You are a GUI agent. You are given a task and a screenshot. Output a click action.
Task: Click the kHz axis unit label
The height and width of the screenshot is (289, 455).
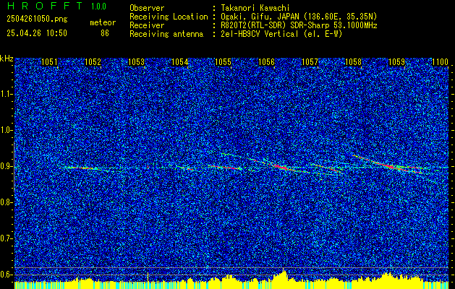pyautogui.click(x=7, y=59)
